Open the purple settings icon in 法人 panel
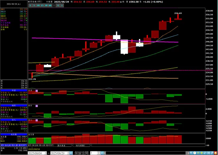Viewport: 218px width, 155px height. (37, 120)
